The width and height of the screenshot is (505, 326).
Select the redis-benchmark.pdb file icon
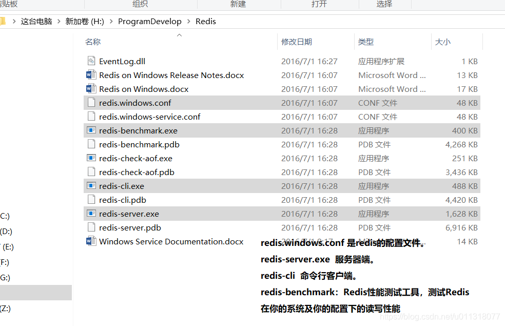(91, 144)
